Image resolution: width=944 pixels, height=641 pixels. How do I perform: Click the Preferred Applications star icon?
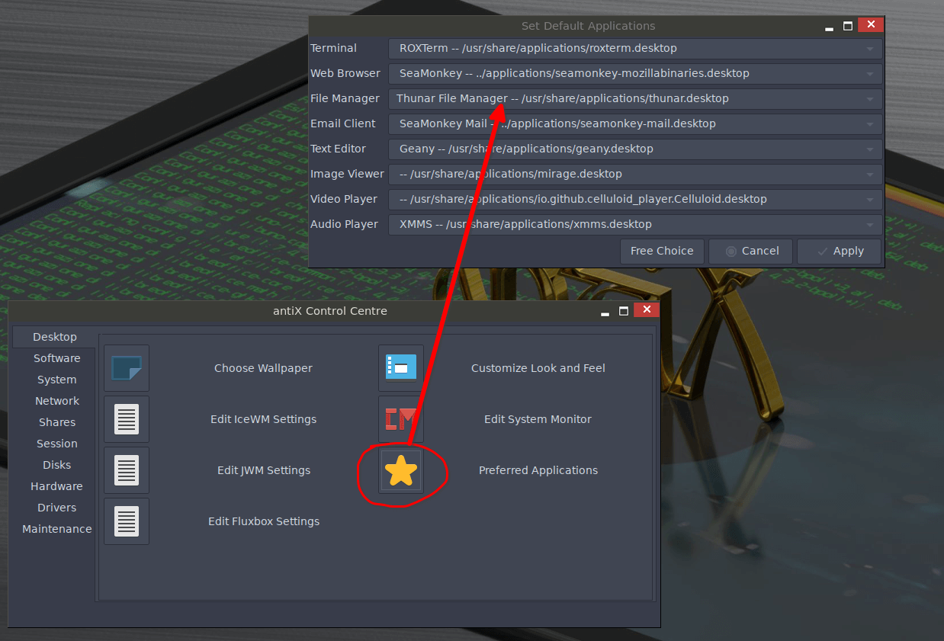(401, 471)
